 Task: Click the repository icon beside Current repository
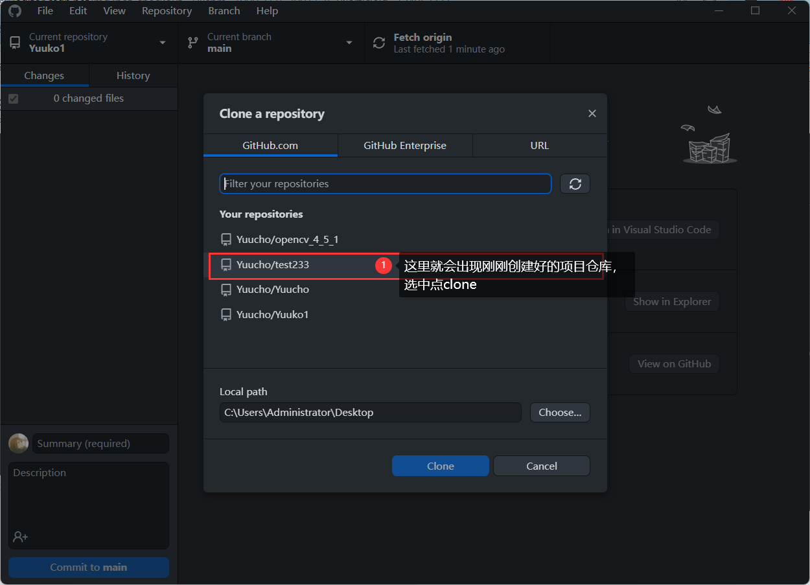pos(14,43)
